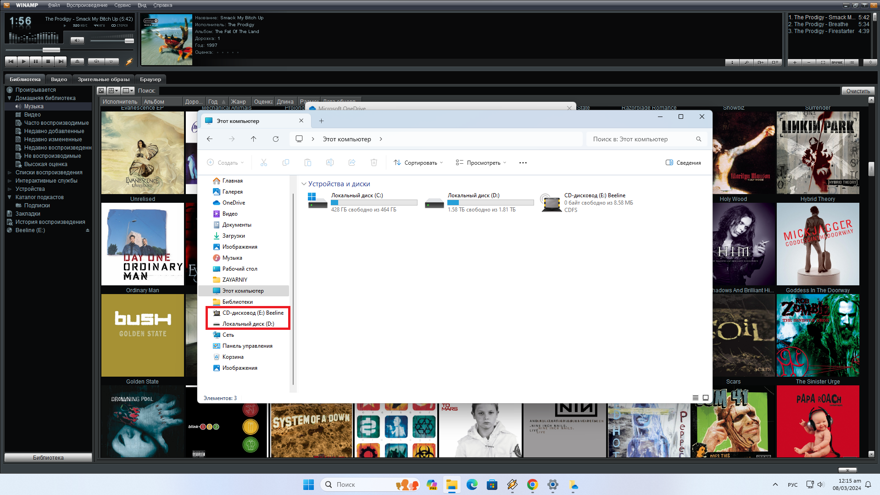Click the Winamp eject/open file button
The image size is (880, 495).
(77, 61)
